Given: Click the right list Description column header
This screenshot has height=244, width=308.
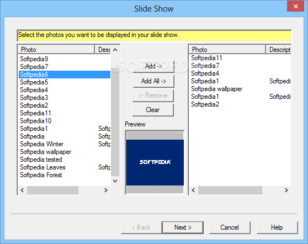Looking at the screenshot, I should (278, 50).
